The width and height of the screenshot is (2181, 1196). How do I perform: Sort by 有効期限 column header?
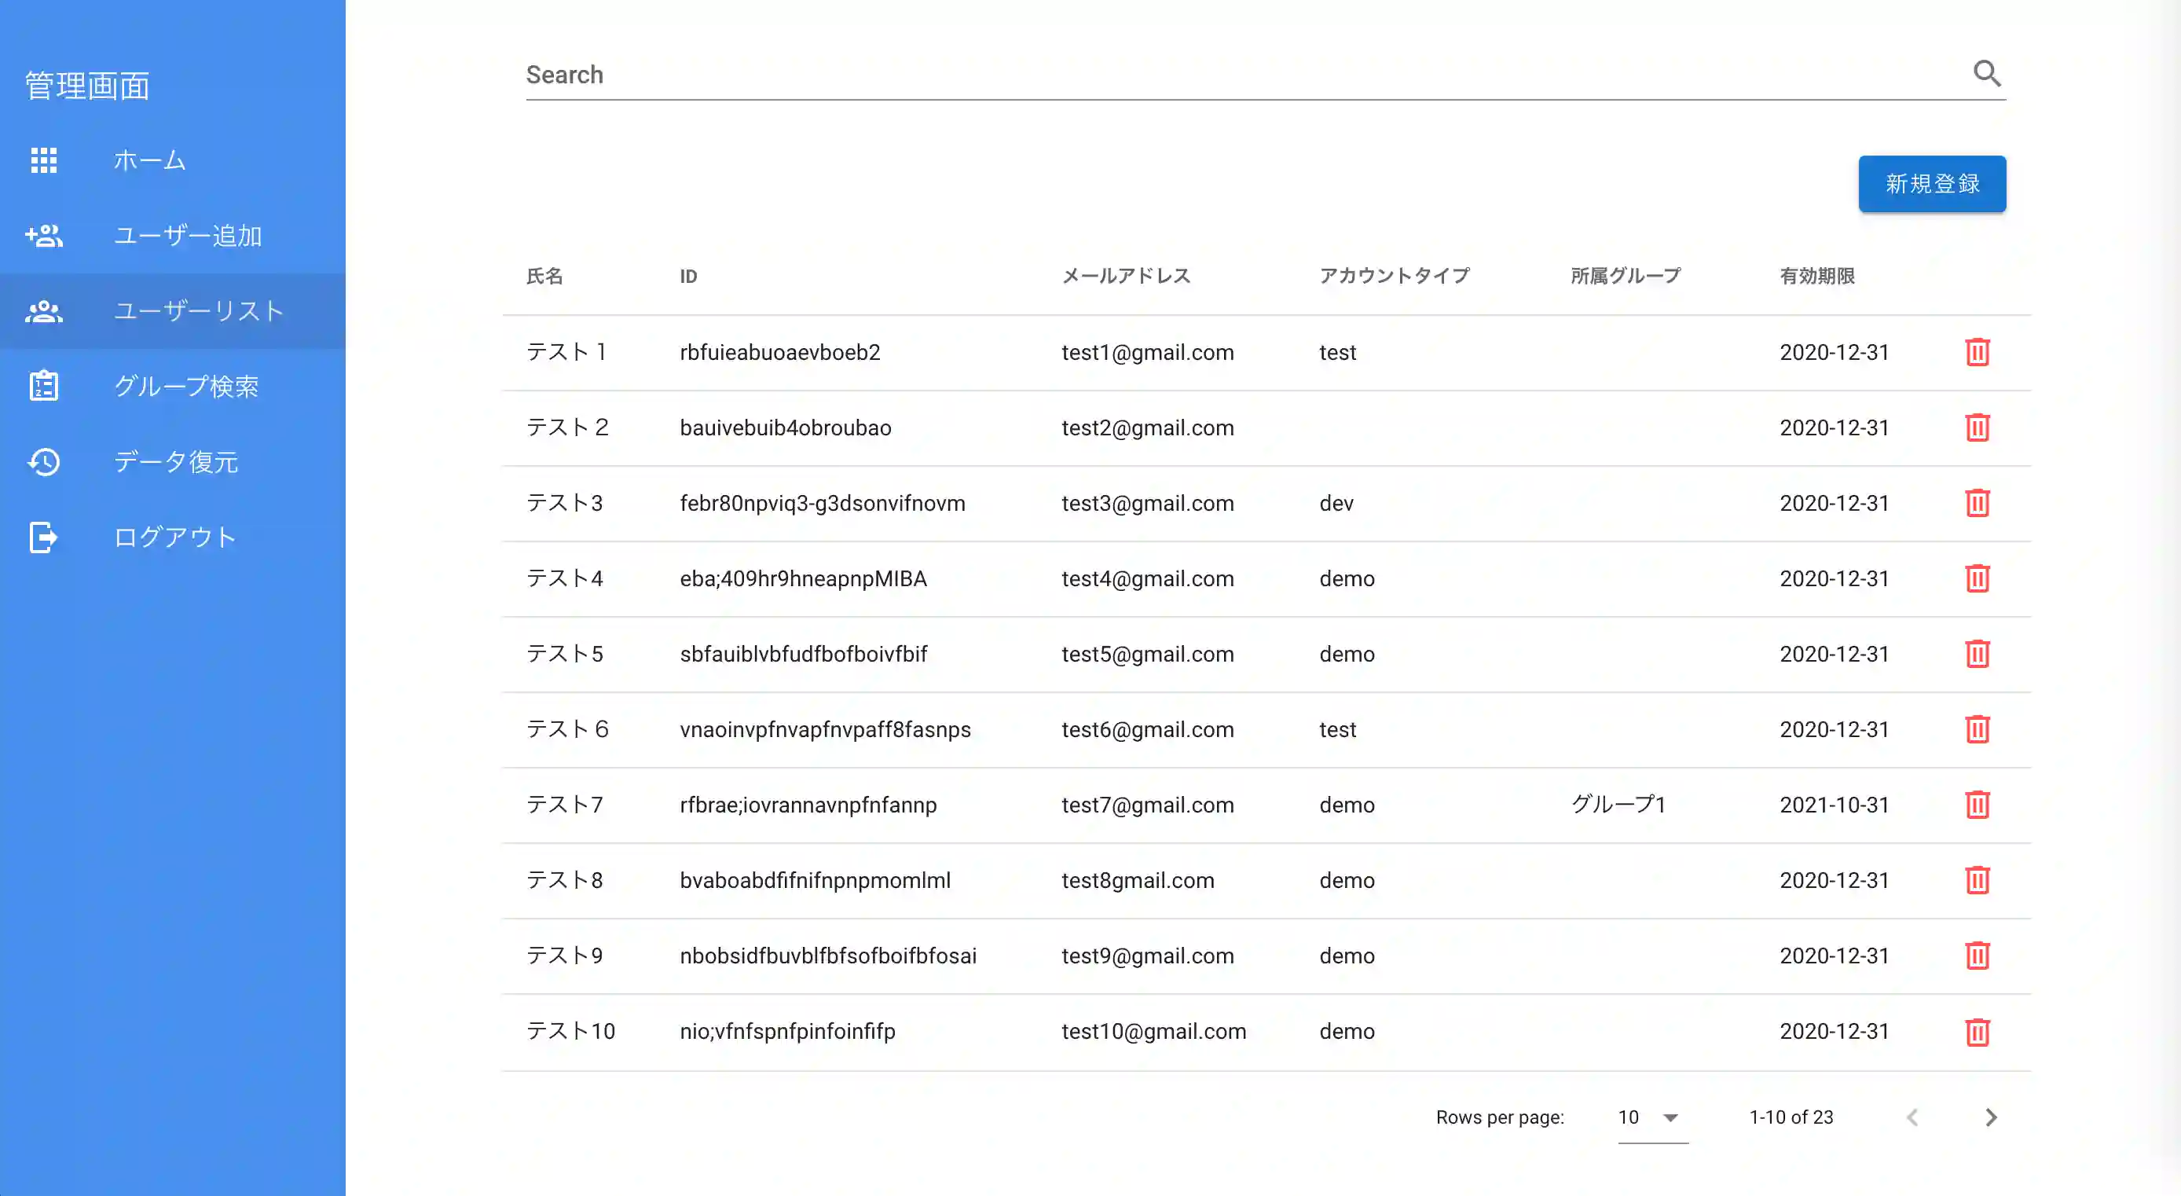[x=1817, y=276]
